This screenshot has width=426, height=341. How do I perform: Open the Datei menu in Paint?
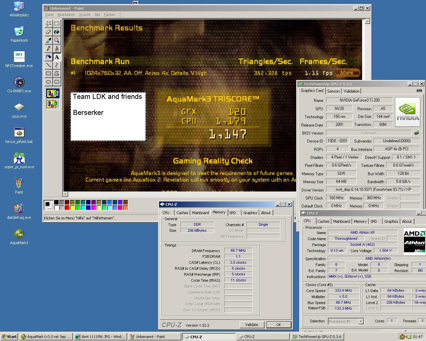pos(49,15)
